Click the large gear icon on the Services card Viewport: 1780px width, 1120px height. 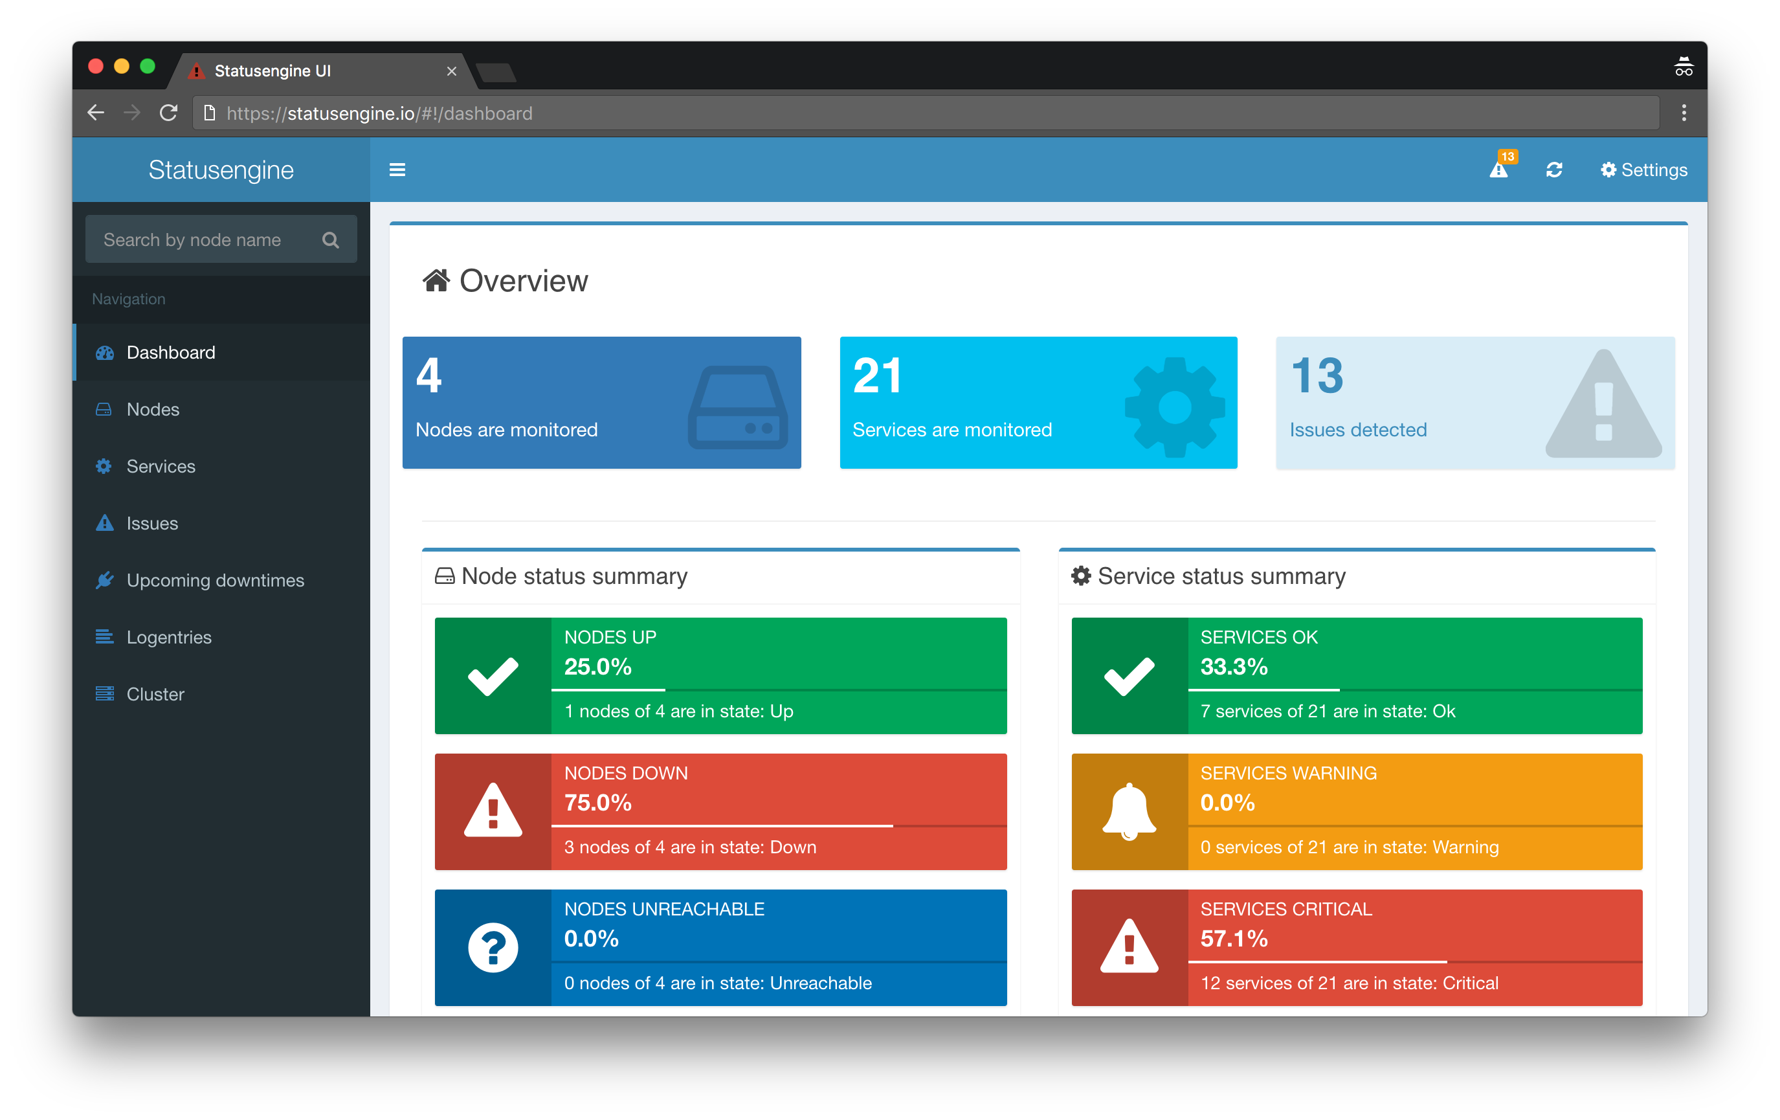click(1175, 407)
